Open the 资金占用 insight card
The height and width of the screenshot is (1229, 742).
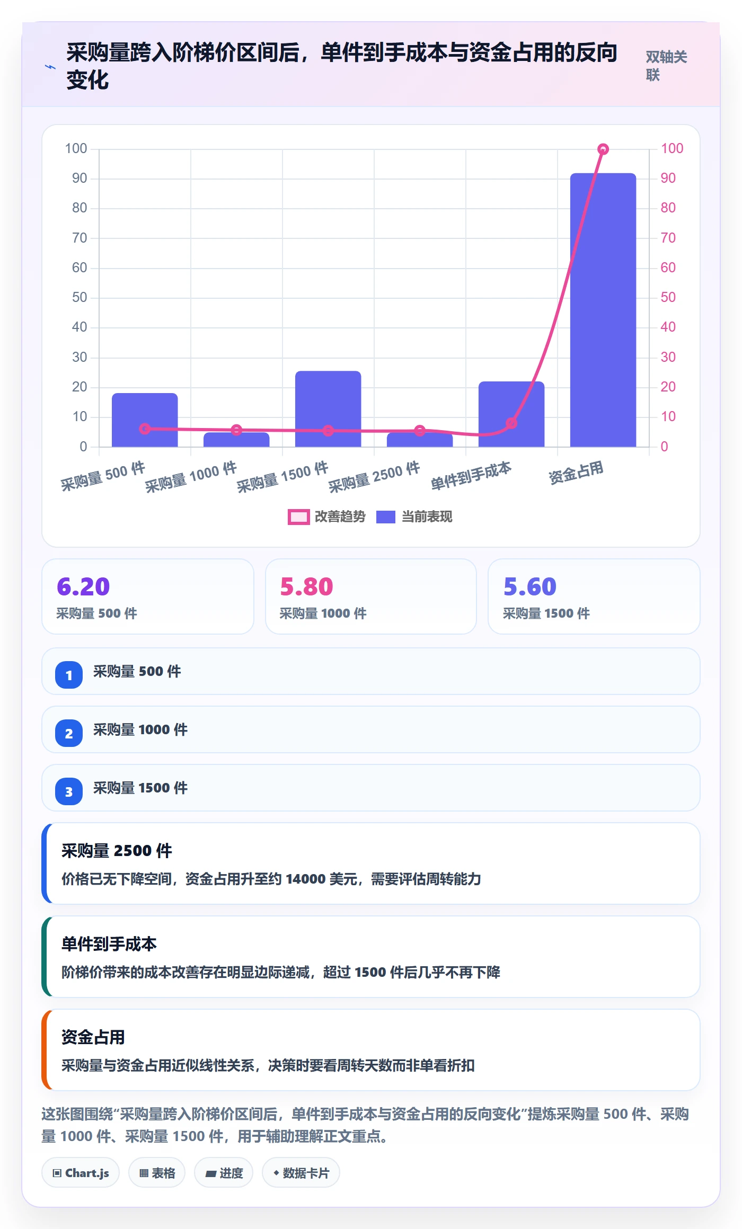[x=371, y=1050]
